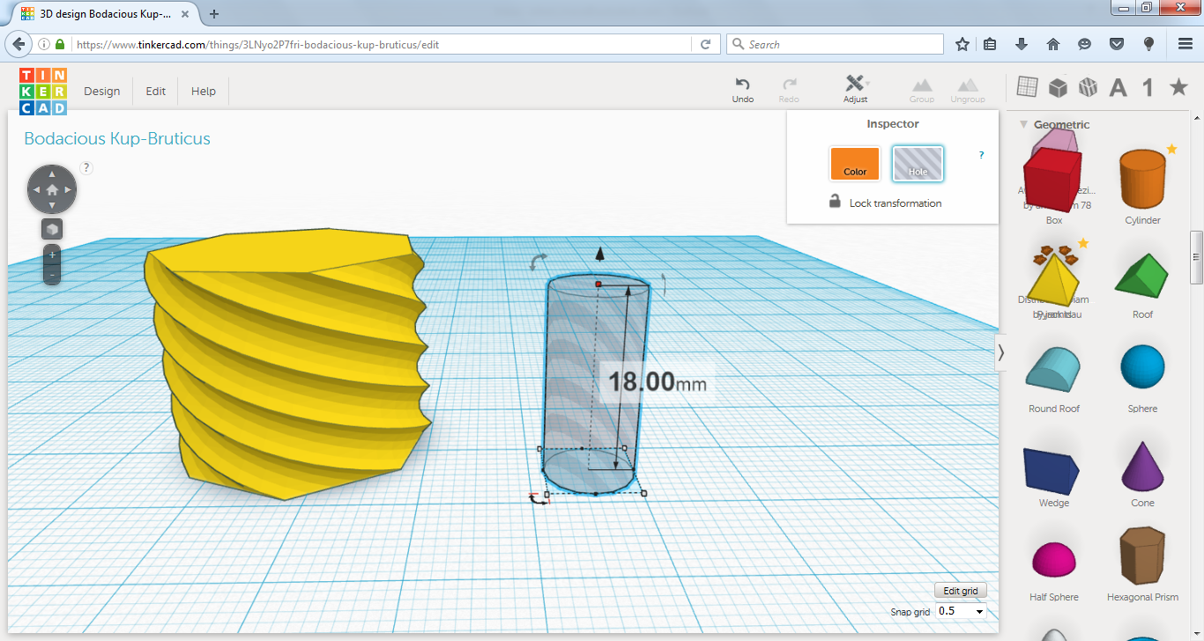The image size is (1204, 641).
Task: Open the striped hole cube icon
Action: pos(1088,86)
